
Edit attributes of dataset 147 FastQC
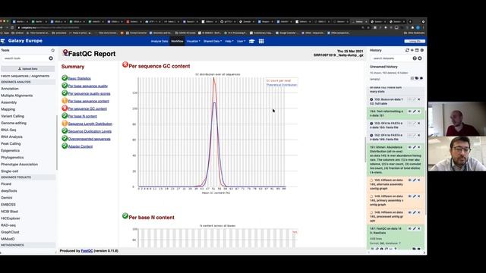(x=415, y=229)
